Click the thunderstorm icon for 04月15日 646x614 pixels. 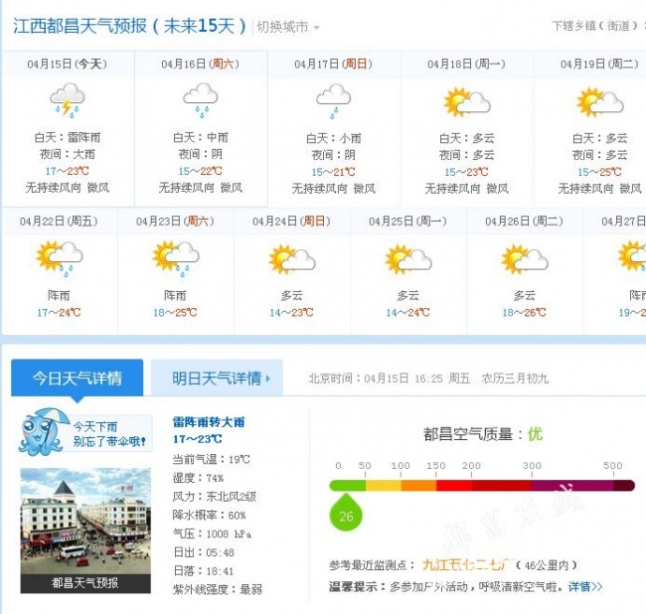point(68,100)
